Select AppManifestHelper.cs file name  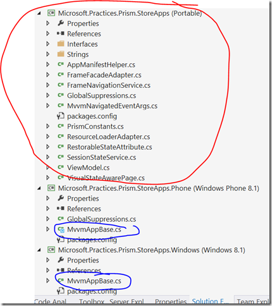(x=101, y=64)
